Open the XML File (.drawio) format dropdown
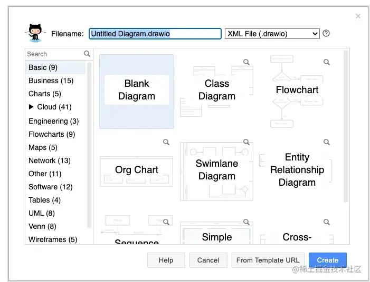Viewport: 370px width, 282px height. [x=272, y=34]
